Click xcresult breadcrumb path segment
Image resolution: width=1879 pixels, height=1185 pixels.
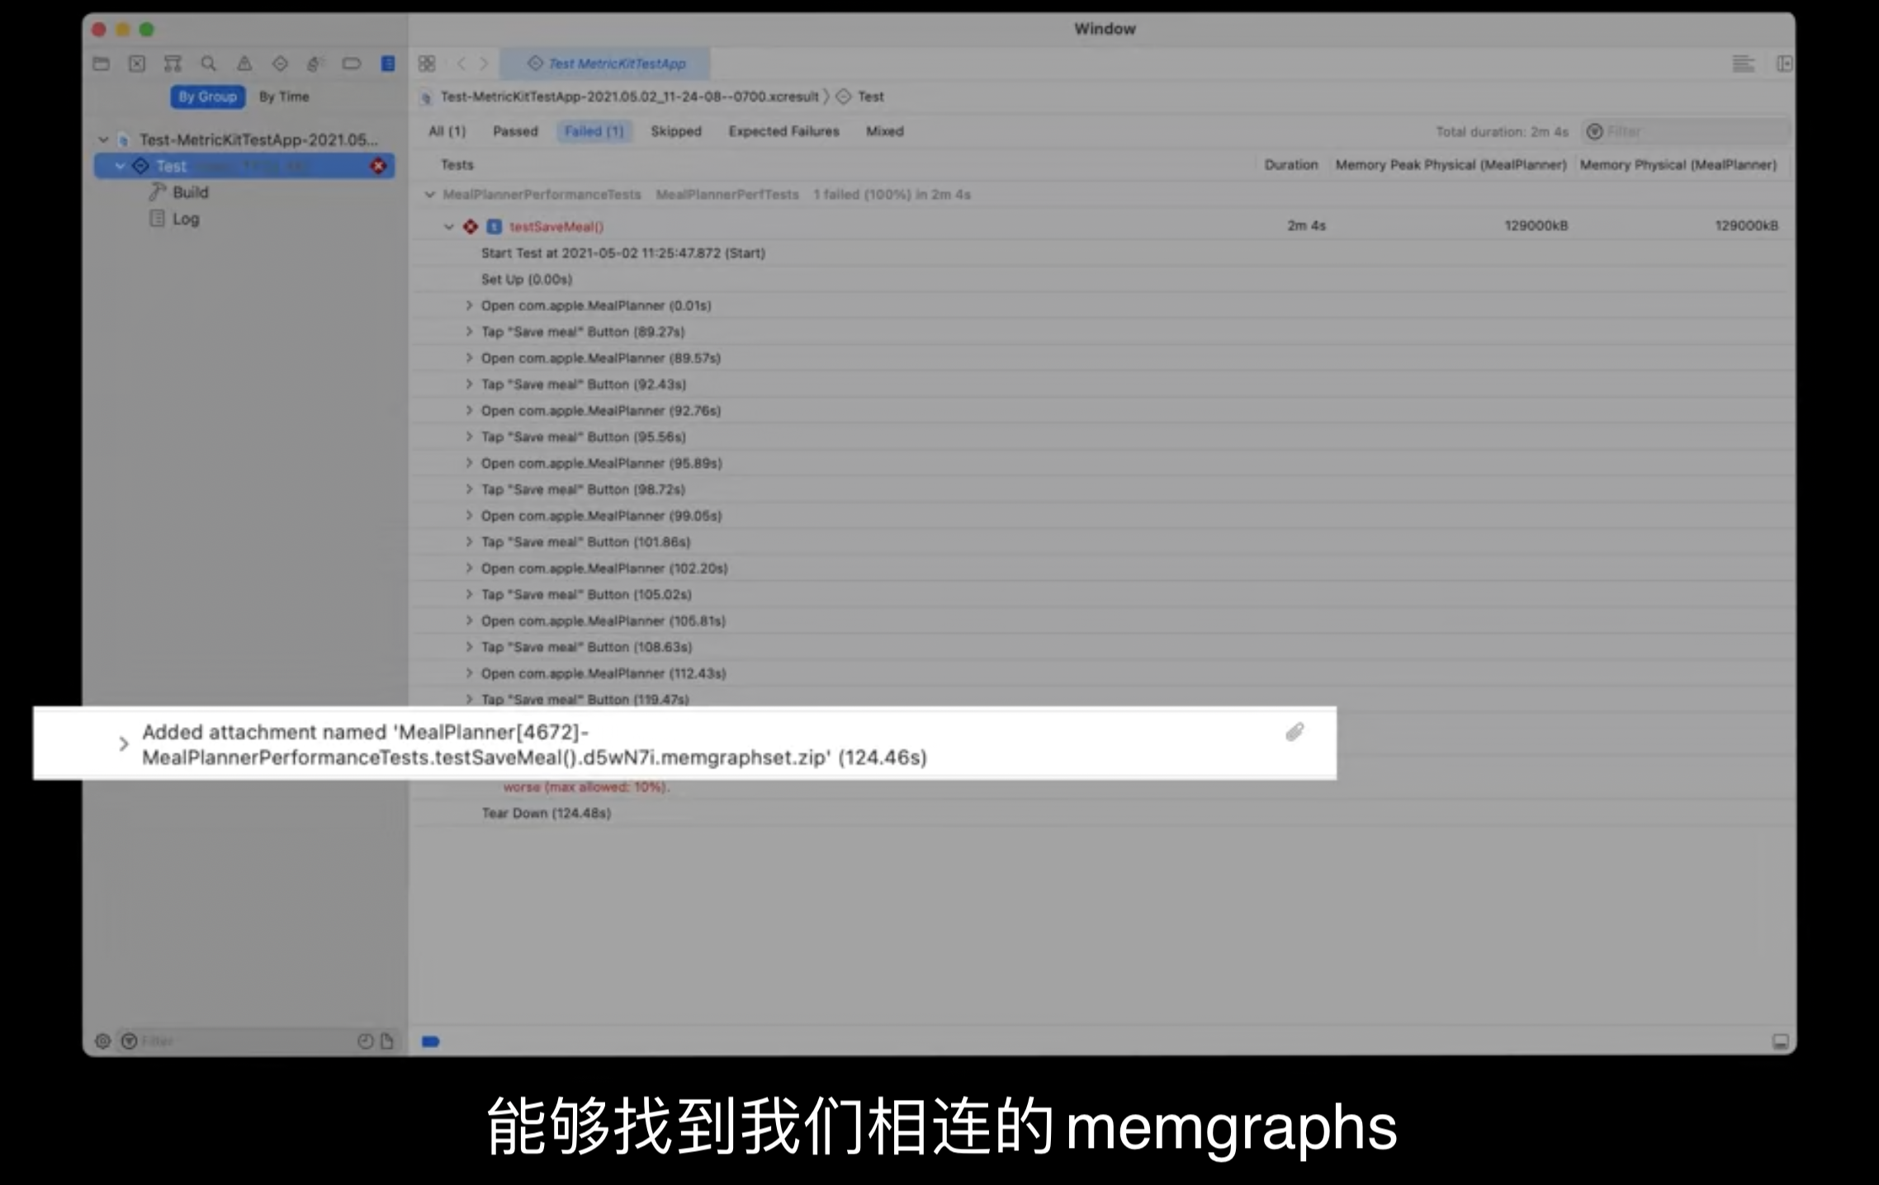(629, 97)
